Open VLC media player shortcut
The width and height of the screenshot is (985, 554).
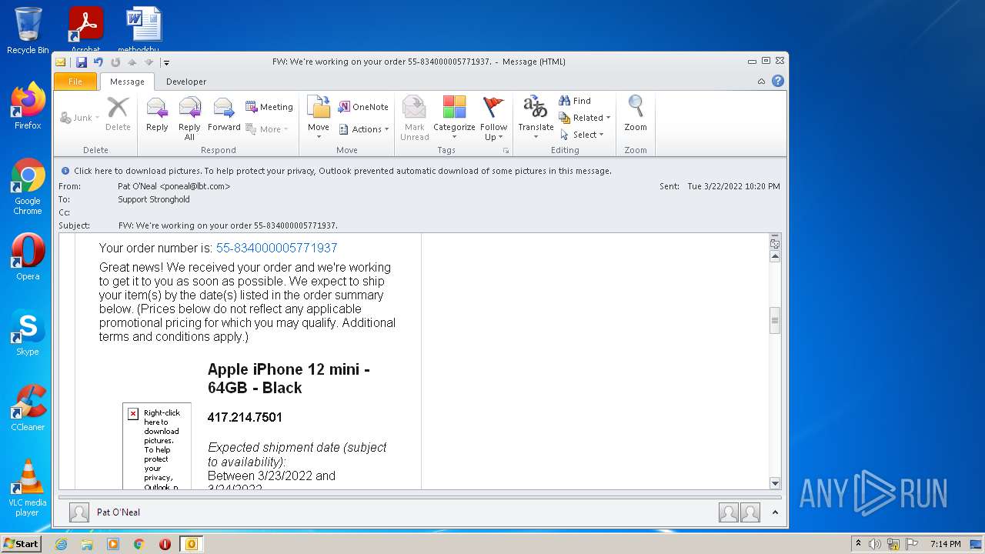(x=28, y=488)
